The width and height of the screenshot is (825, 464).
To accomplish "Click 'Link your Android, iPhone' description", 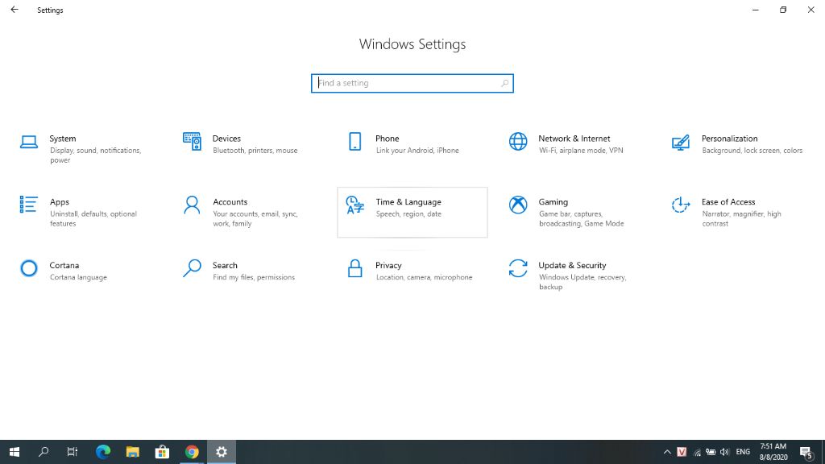I will (417, 151).
